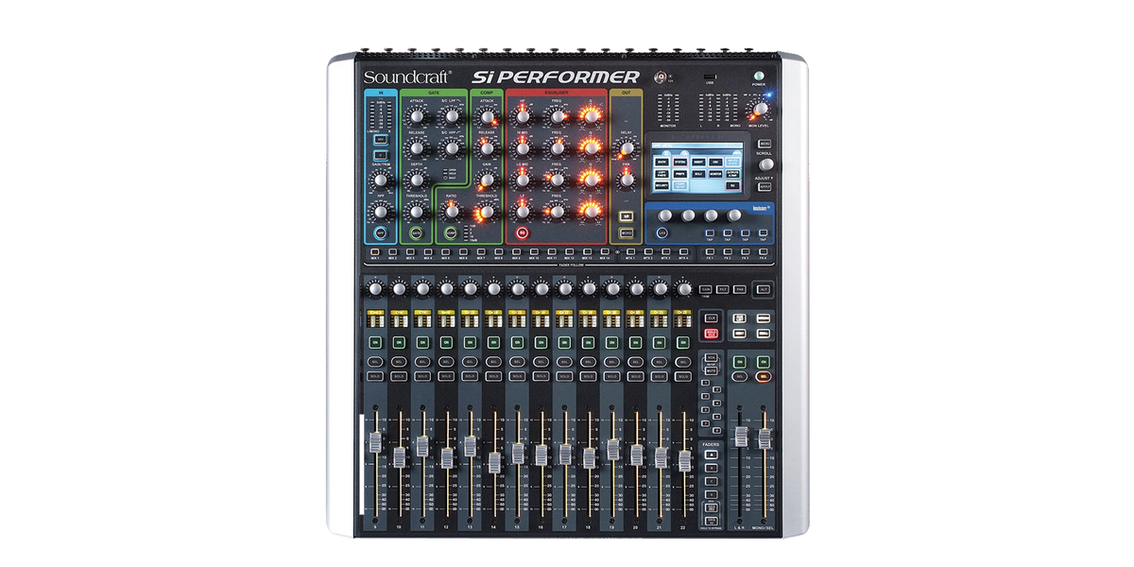Tap SHOW on the touchscreen
Viewport: 1134px width, 567px height.
(661, 162)
